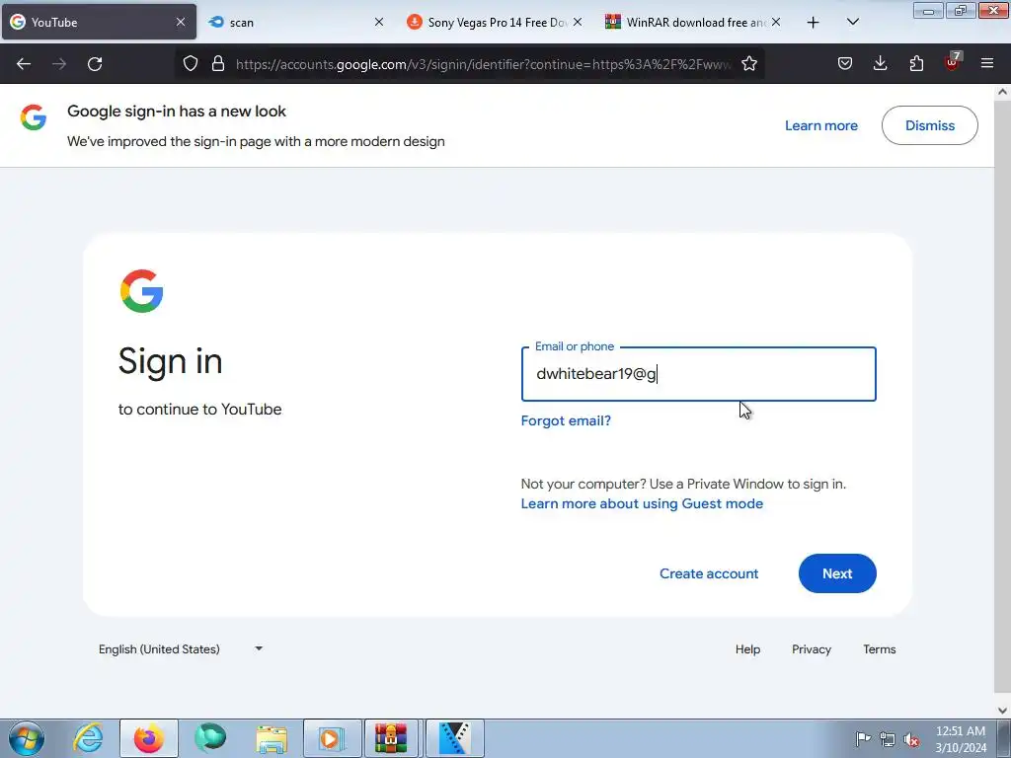Switch to the WinRAR download tab
This screenshot has height=758, width=1011.
(694, 22)
